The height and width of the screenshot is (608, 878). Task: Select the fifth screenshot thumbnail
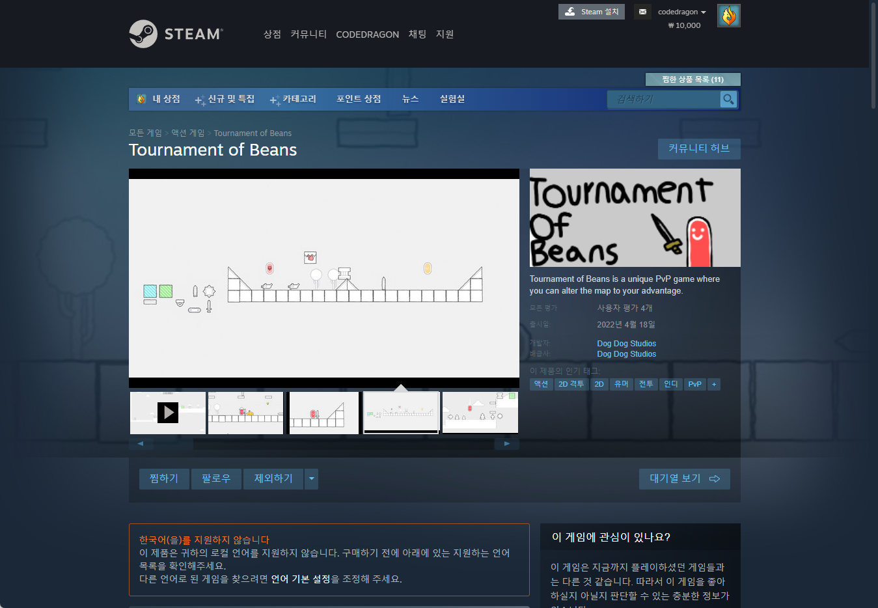pyautogui.click(x=480, y=413)
